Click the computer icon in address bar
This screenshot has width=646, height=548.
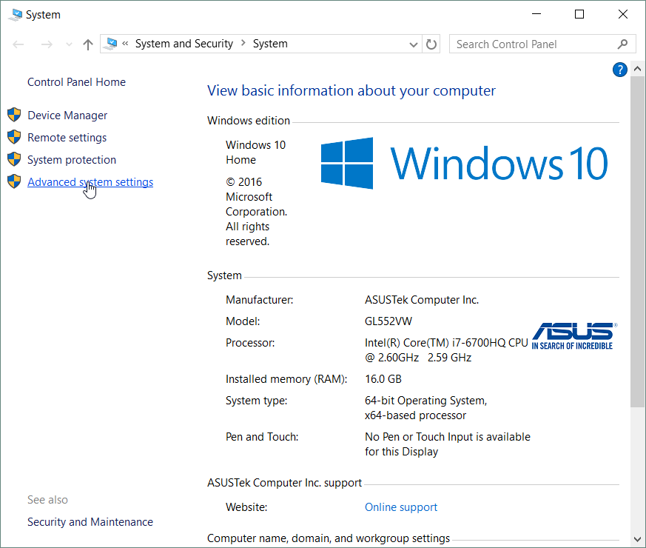111,44
